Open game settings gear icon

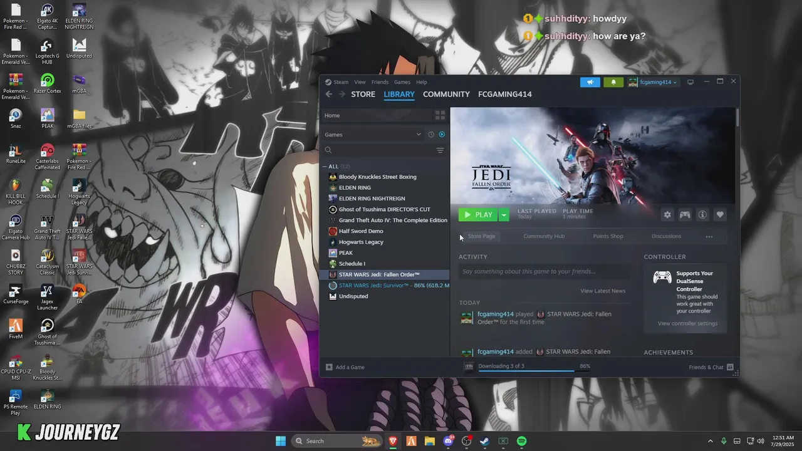667,215
